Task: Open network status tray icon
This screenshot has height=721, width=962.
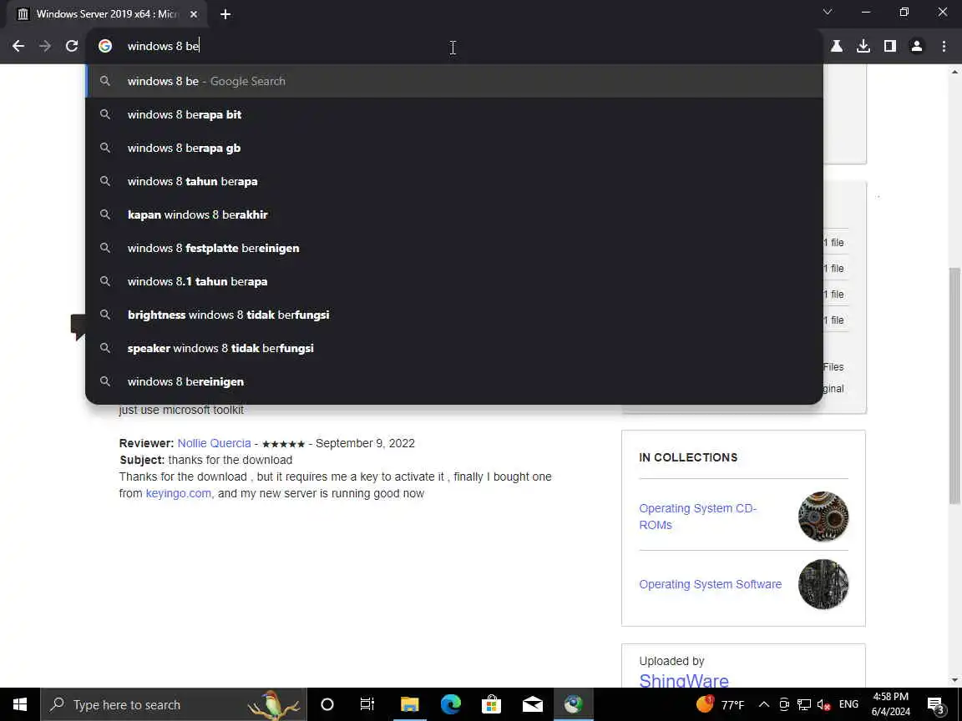Action: [x=803, y=704]
